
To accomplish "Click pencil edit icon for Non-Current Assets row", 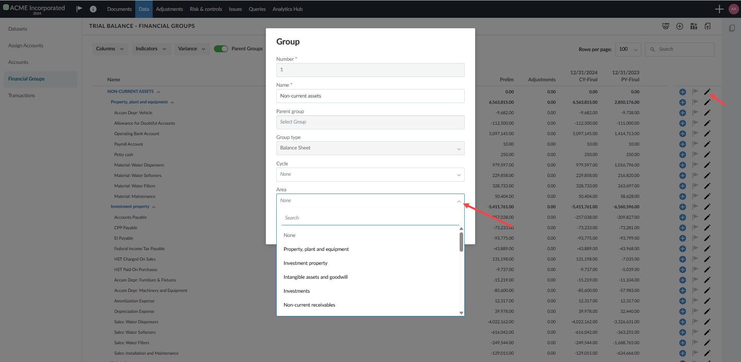I will 707,92.
